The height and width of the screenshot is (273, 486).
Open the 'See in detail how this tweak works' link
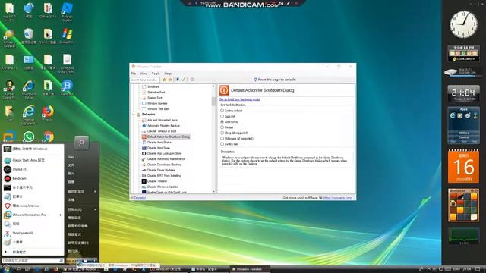[x=240, y=99]
